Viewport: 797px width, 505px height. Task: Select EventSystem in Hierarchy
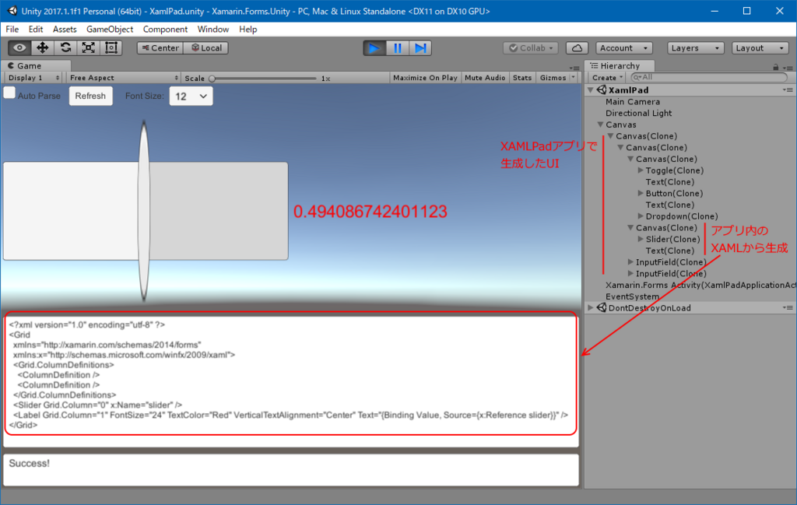[632, 296]
